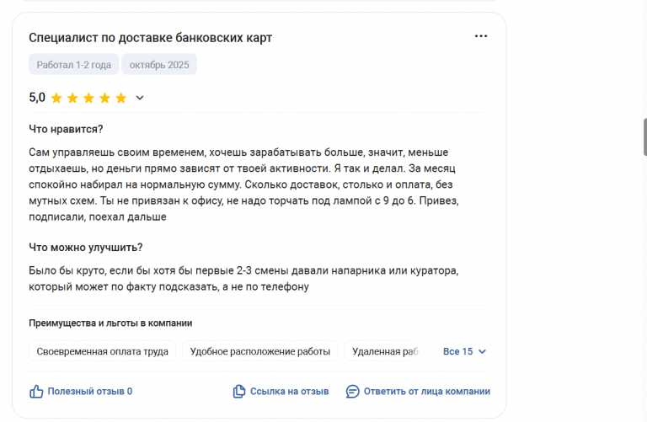Click the first yellow rating star
This screenshot has height=422, width=647.
coord(56,98)
